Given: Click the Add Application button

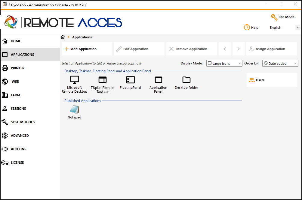Looking at the screenshot, I should (87, 49).
